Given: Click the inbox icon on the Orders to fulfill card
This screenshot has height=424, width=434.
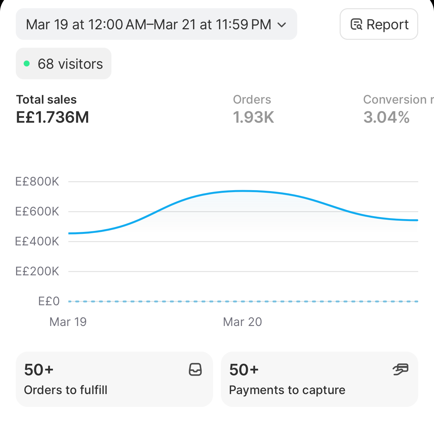Looking at the screenshot, I should 195,369.
